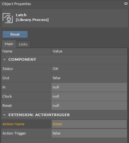Toggle the Action Trigger false value
Screen dimensions: 129x143
point(89,133)
